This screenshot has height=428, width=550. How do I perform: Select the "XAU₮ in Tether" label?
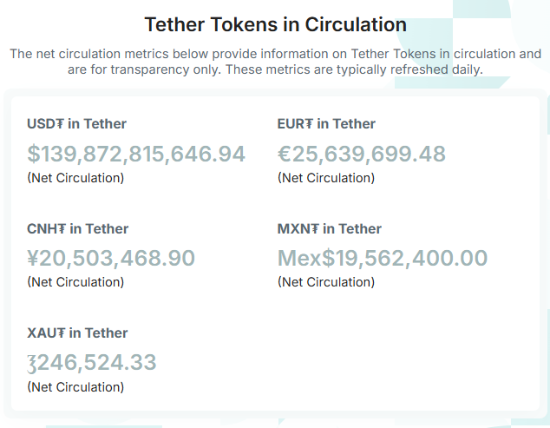(x=77, y=333)
